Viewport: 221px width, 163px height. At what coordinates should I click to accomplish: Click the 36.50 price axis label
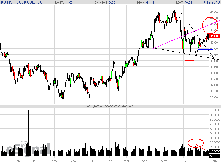tap(214, 91)
